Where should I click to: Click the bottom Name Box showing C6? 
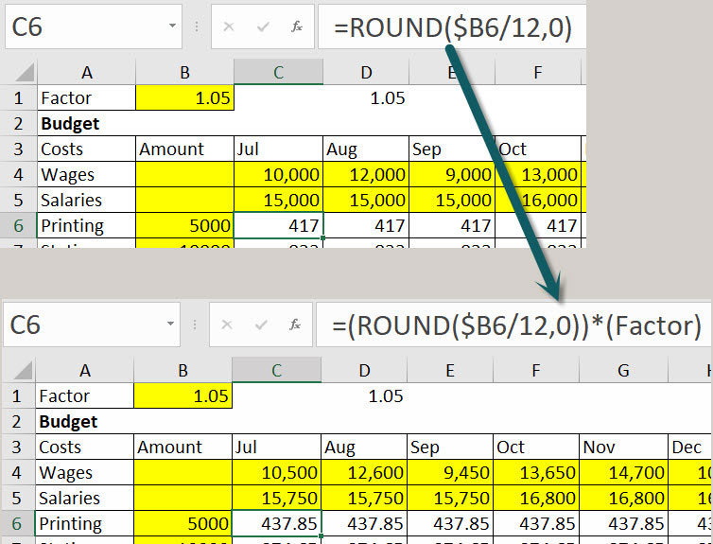(92, 325)
